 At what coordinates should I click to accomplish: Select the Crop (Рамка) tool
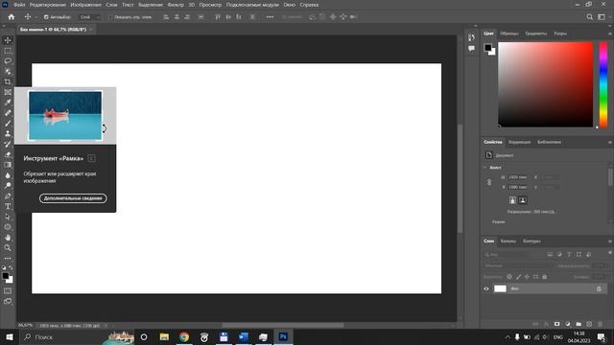point(8,81)
